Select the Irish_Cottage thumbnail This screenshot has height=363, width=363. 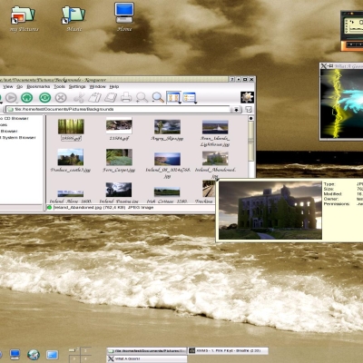167,191
